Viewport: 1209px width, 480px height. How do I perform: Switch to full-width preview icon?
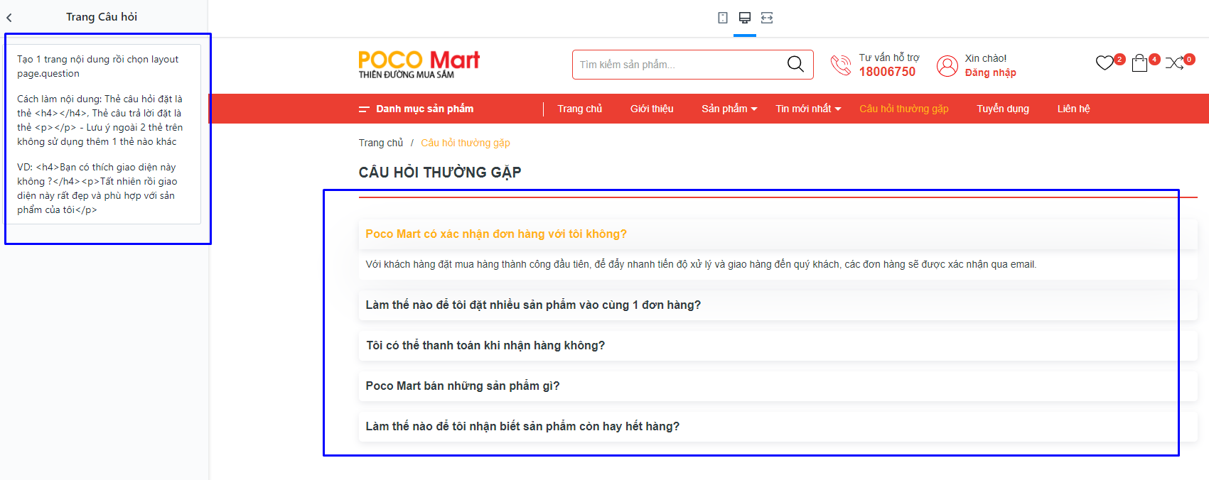coord(767,18)
